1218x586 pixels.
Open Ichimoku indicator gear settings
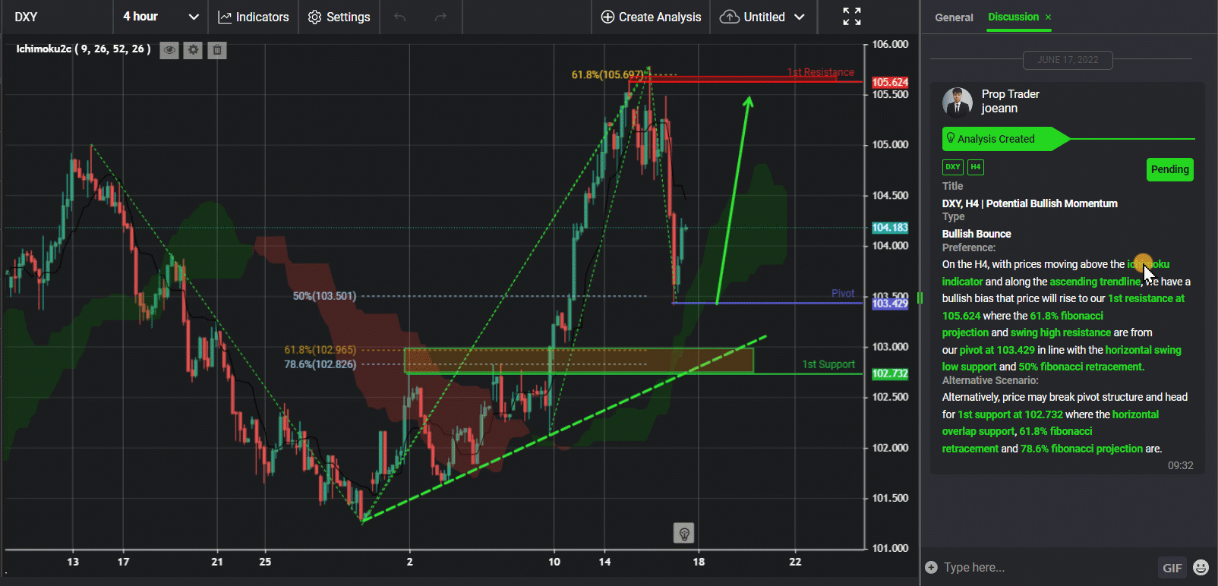pos(193,50)
